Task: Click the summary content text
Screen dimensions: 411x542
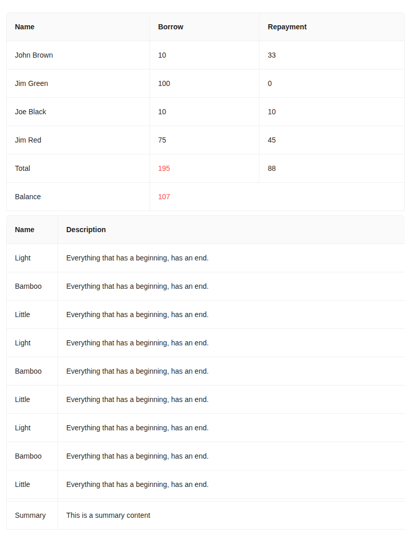Action: [108, 515]
